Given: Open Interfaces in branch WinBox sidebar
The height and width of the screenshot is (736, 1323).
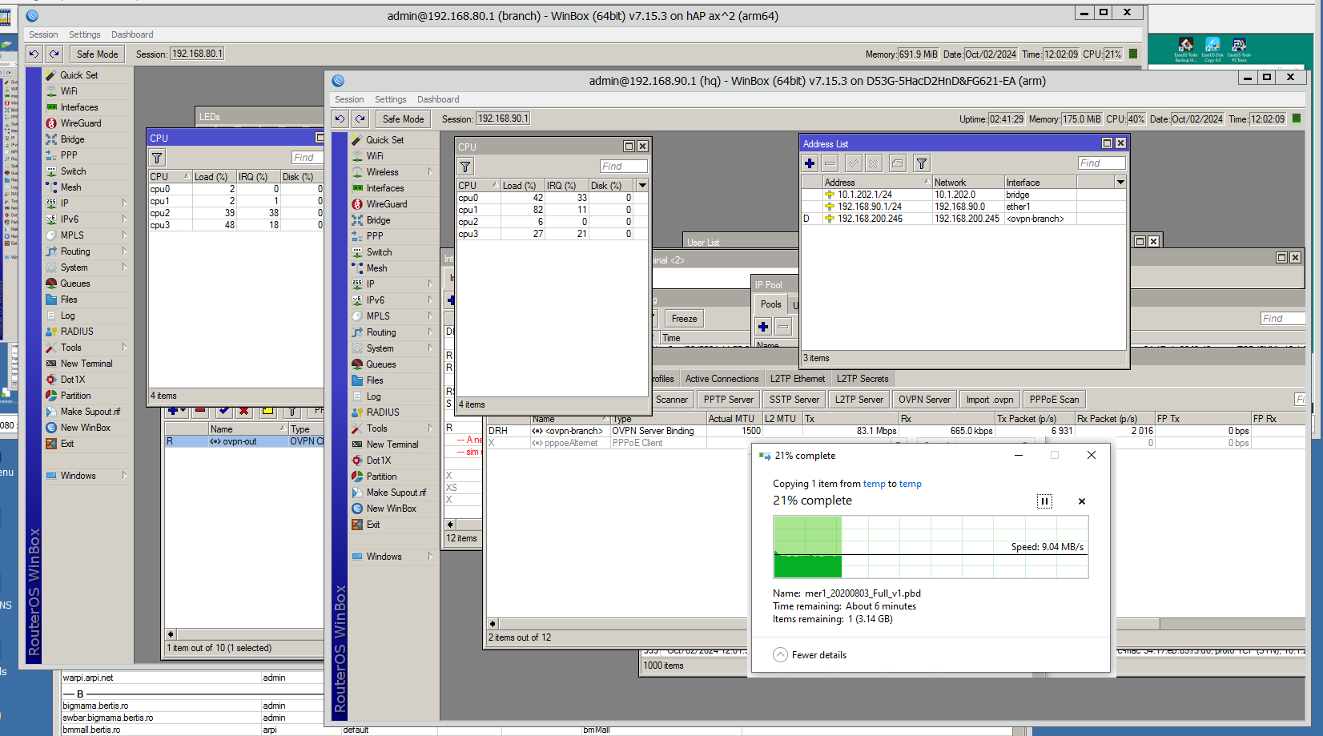Looking at the screenshot, I should pyautogui.click(x=78, y=107).
